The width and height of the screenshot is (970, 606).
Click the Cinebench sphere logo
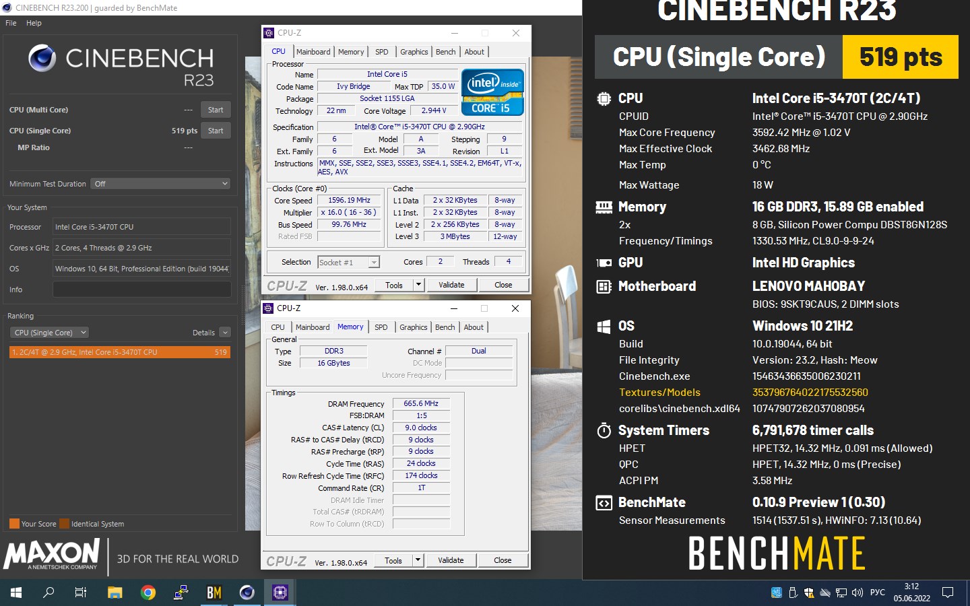point(42,59)
